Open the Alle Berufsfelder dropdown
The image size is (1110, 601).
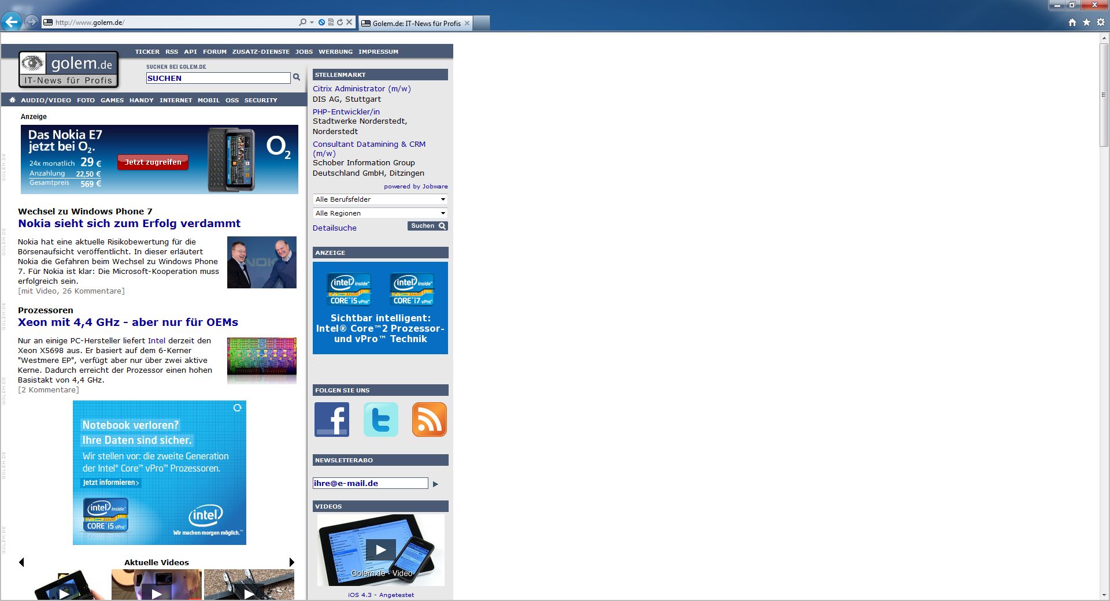(x=380, y=199)
